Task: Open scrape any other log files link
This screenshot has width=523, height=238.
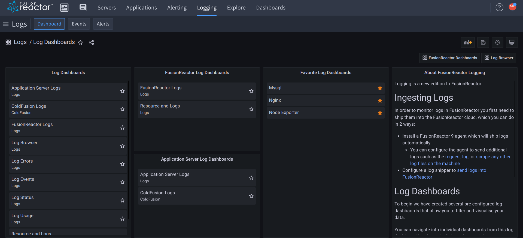Action: (x=460, y=160)
